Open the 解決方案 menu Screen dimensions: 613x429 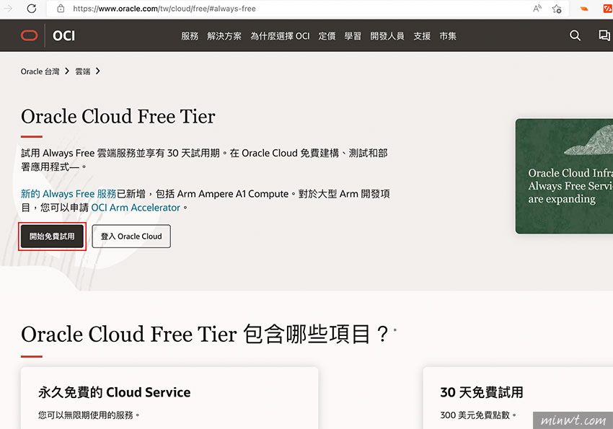[x=224, y=36]
